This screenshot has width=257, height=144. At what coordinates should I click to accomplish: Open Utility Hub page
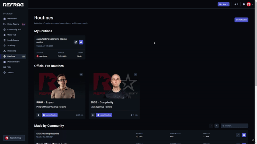(12, 35)
